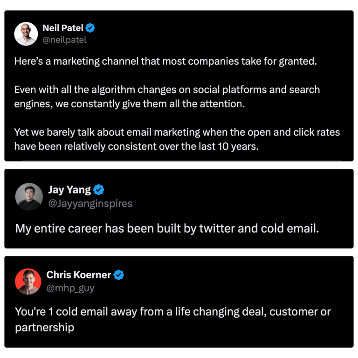The height and width of the screenshot is (358, 358).
Task: Click Chris Koerner's red profile avatar
Action: (x=28, y=281)
